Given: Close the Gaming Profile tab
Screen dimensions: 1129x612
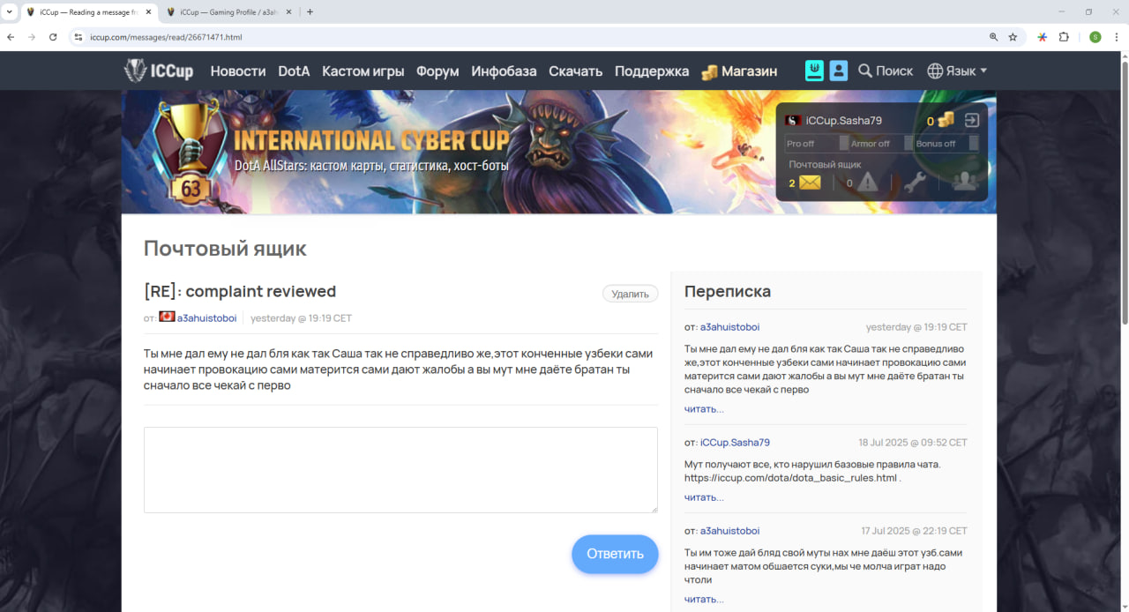Looking at the screenshot, I should [x=288, y=12].
